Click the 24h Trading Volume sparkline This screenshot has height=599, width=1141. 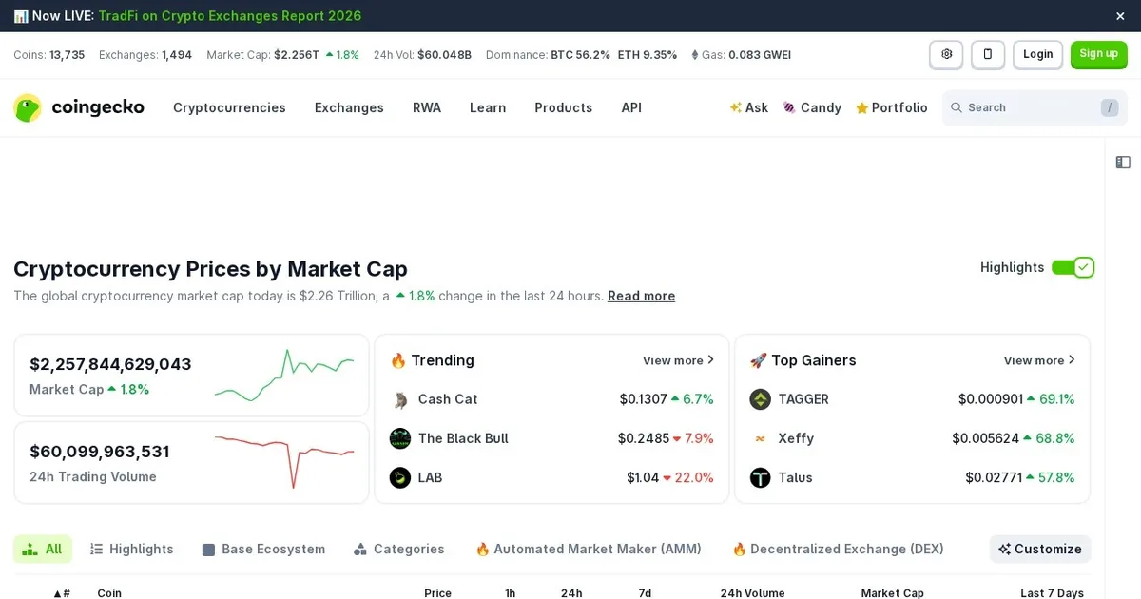click(x=284, y=462)
